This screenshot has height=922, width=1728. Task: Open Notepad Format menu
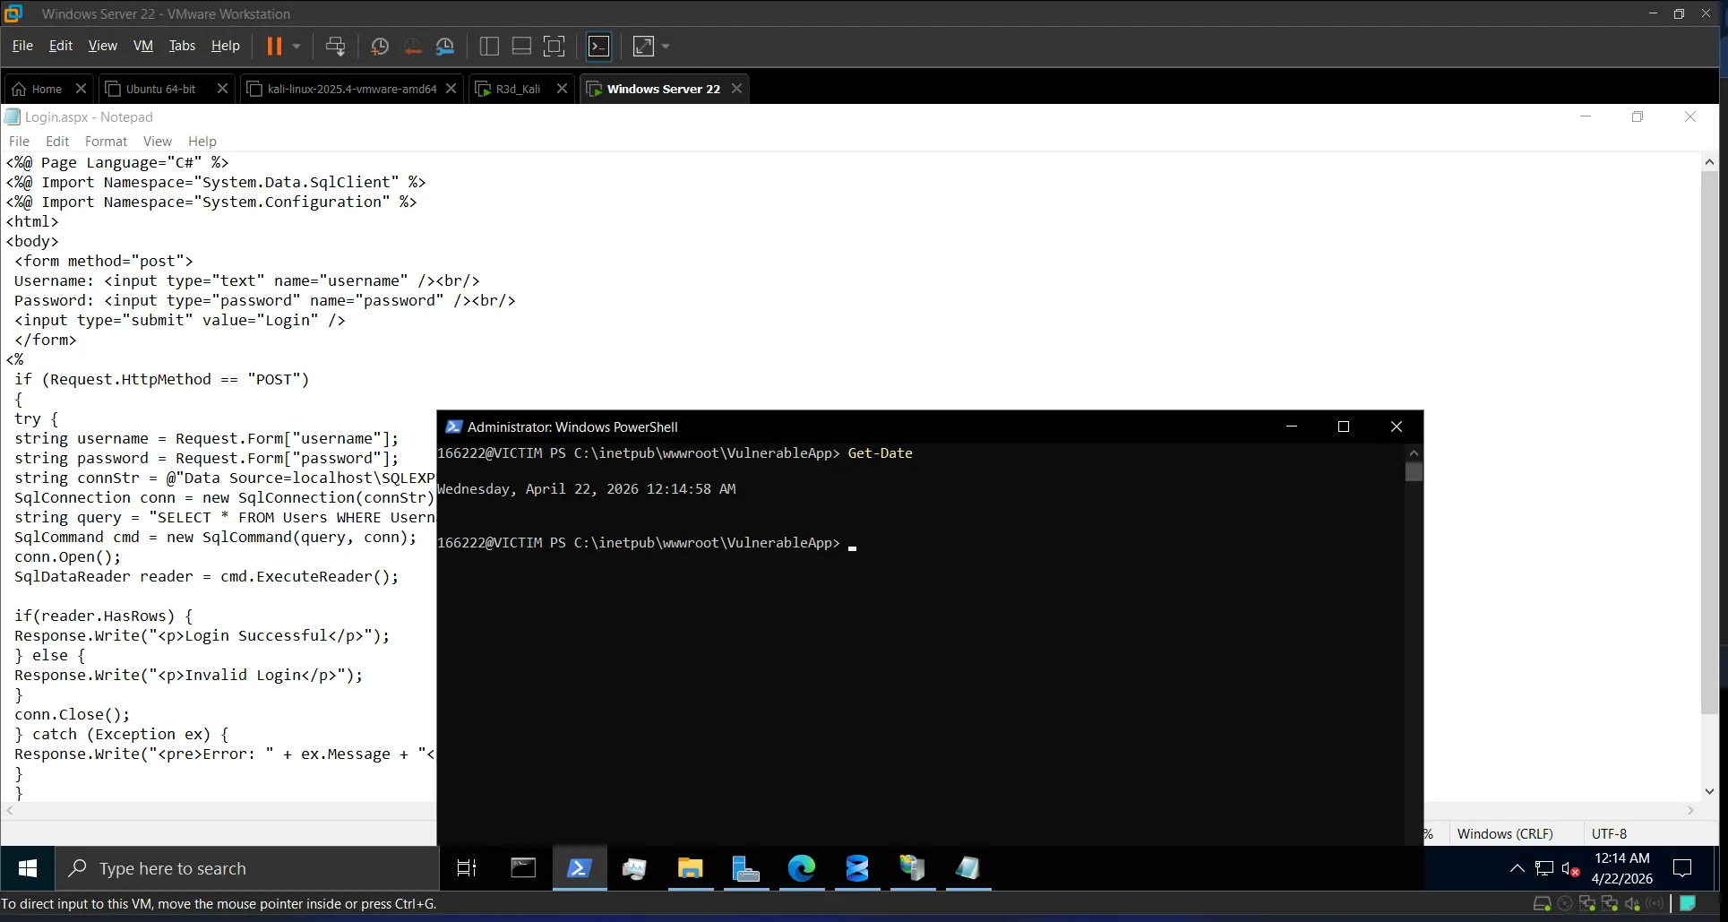click(106, 141)
